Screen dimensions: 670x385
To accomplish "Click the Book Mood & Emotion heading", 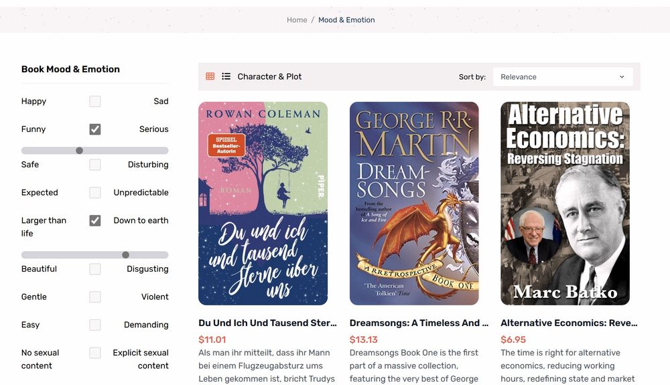I will click(70, 69).
